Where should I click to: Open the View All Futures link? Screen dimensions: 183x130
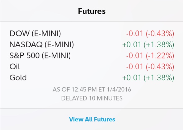[x=92, y=119]
